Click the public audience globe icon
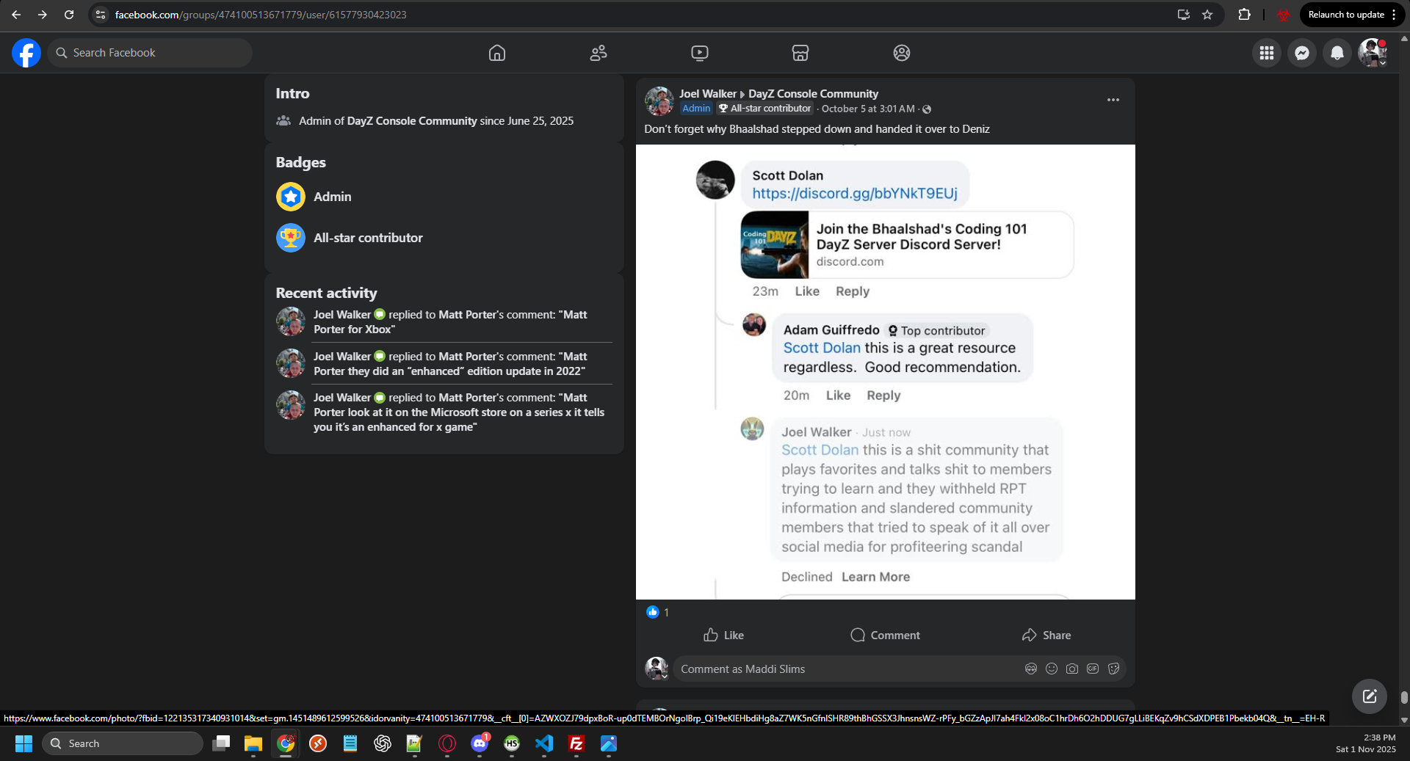 point(927,109)
